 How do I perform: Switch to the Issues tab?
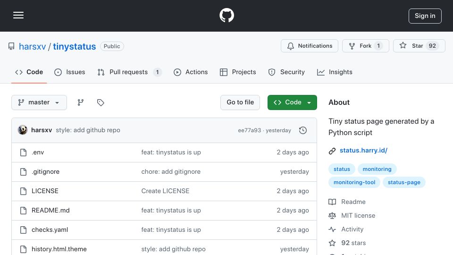pos(70,72)
